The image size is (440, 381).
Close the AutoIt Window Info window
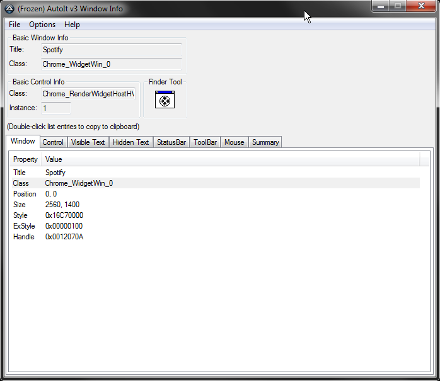point(420,6)
